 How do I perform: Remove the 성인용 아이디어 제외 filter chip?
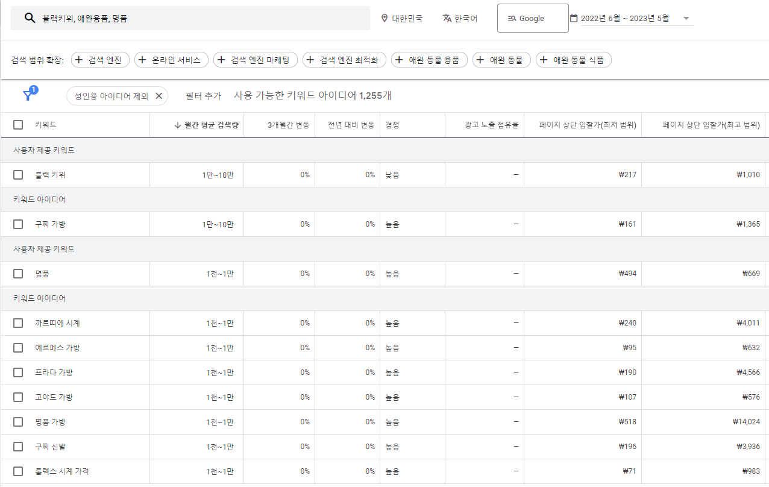click(x=159, y=96)
